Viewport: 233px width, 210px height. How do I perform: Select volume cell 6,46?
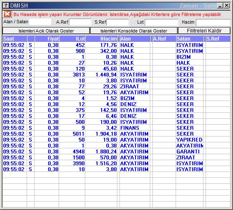pos(111,116)
